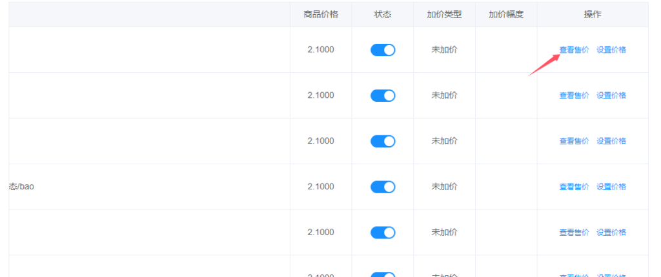Viewport: 661px width, 277px height.
Task: Click the 加价类型 column header
Action: tap(444, 15)
